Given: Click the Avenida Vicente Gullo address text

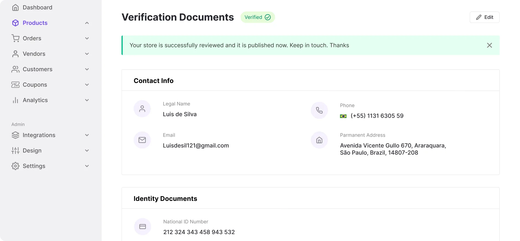Looking at the screenshot, I should [393, 149].
